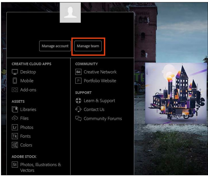Open the Mobile apps link

(x=27, y=81)
